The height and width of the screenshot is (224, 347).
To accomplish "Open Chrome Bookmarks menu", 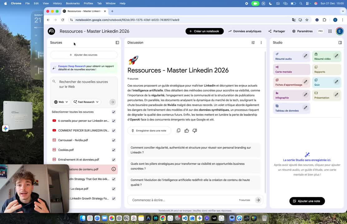I will [x=73, y=3].
